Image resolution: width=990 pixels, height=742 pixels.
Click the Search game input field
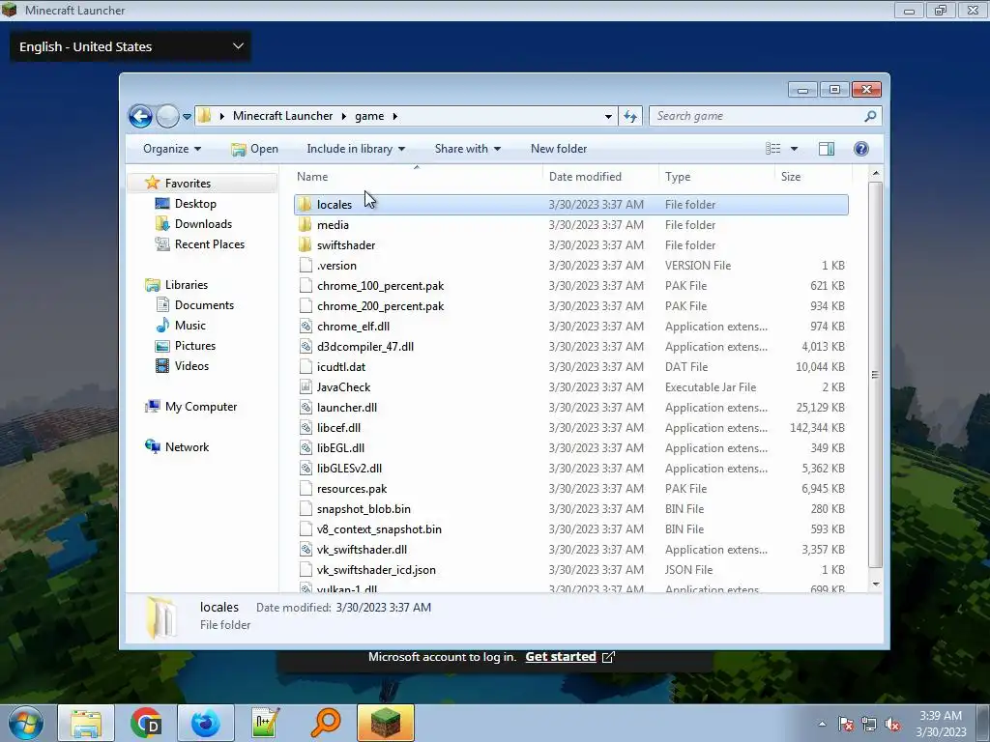click(x=758, y=116)
